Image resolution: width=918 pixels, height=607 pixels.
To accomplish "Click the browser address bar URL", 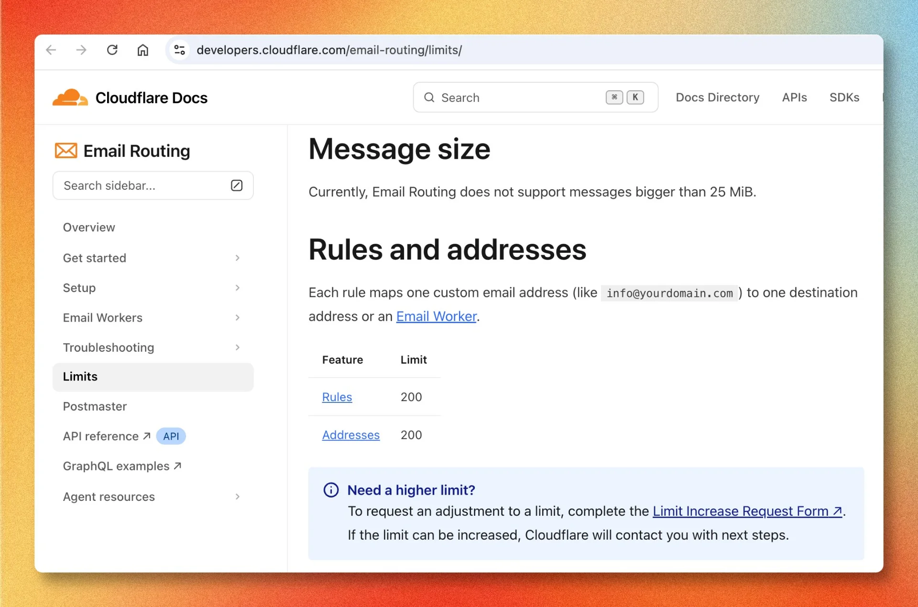I will [329, 50].
